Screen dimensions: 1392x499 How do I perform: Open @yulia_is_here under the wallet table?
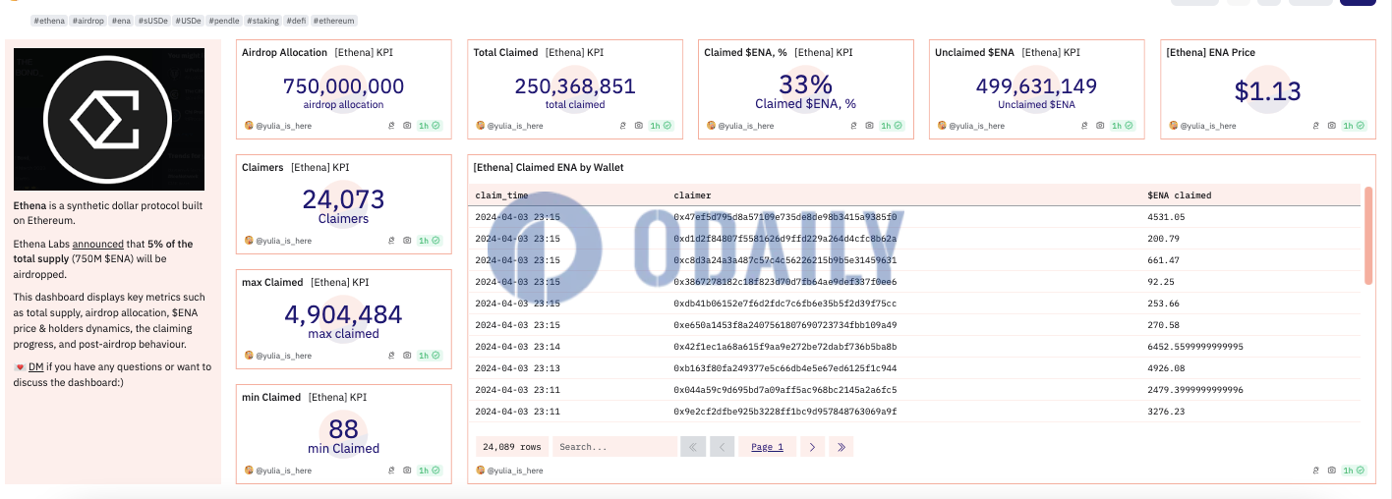tap(514, 471)
